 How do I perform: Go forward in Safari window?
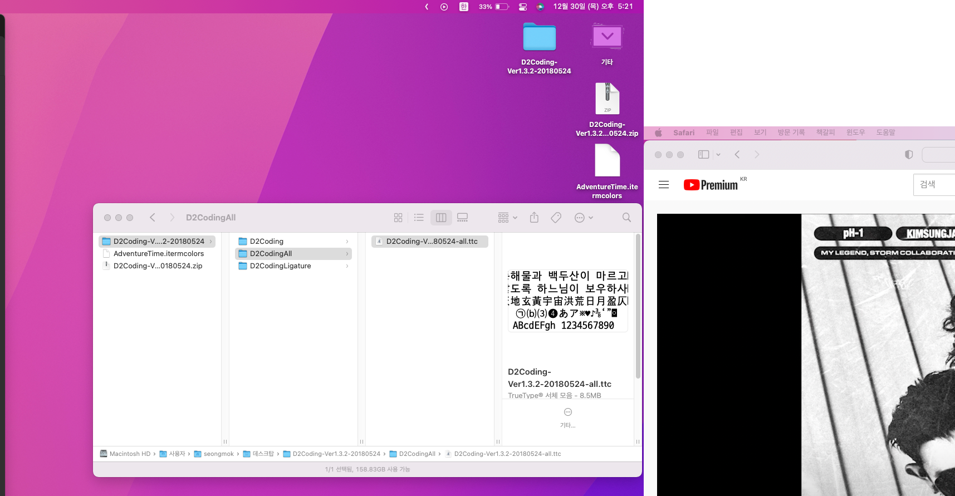tap(757, 155)
